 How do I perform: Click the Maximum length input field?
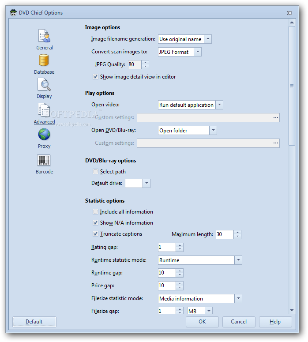coord(225,234)
